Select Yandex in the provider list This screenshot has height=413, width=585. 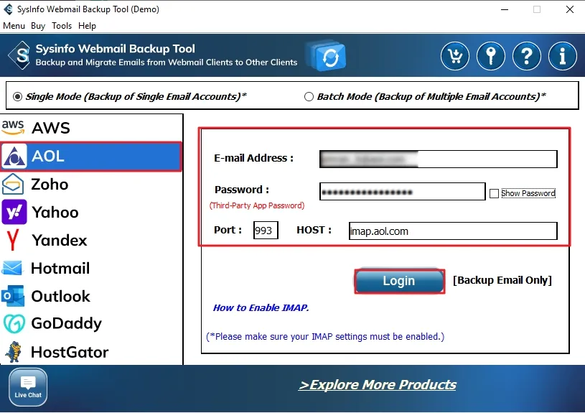(x=91, y=240)
